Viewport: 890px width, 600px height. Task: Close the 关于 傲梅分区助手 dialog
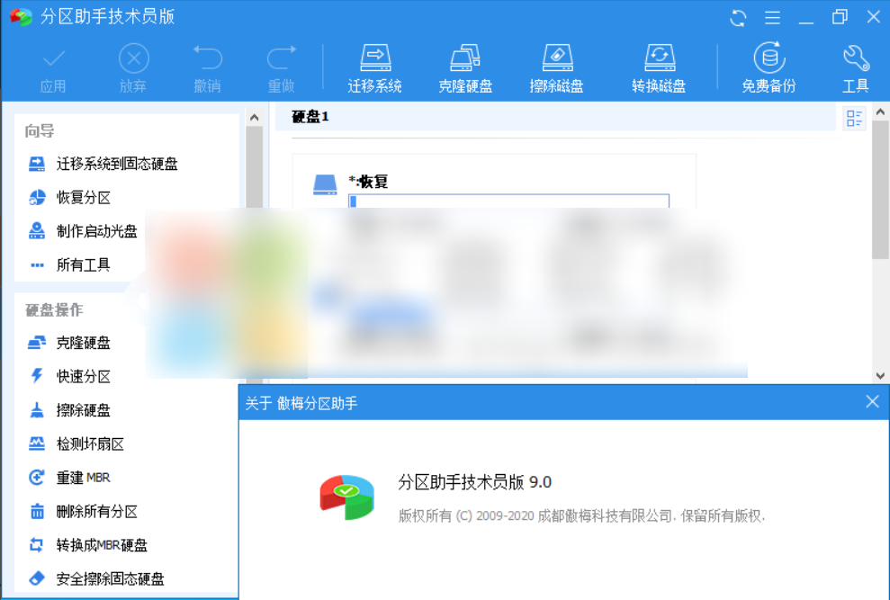pos(872,402)
